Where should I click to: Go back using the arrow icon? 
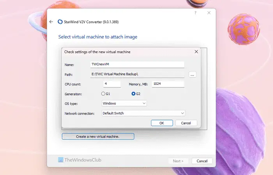coord(51,22)
